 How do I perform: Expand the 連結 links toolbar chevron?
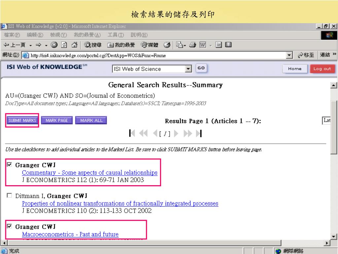pyautogui.click(x=334, y=54)
